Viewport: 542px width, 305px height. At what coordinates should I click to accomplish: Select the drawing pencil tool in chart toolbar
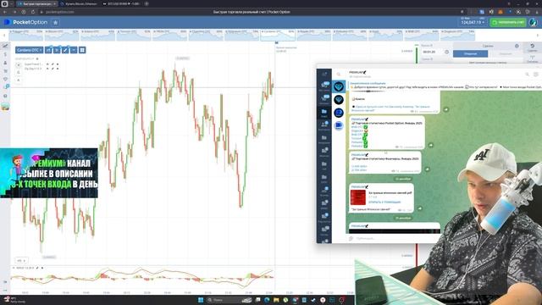click(65, 50)
